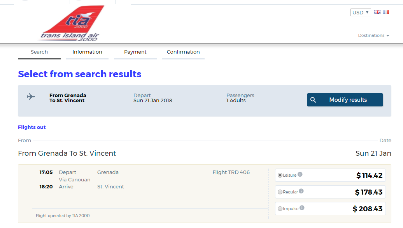Switch language with the UK flag icon
The image size is (403, 228).
click(x=377, y=12)
